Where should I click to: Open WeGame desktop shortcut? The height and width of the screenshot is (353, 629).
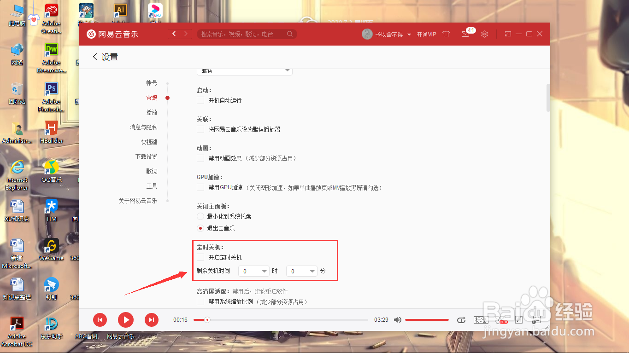coord(51,249)
